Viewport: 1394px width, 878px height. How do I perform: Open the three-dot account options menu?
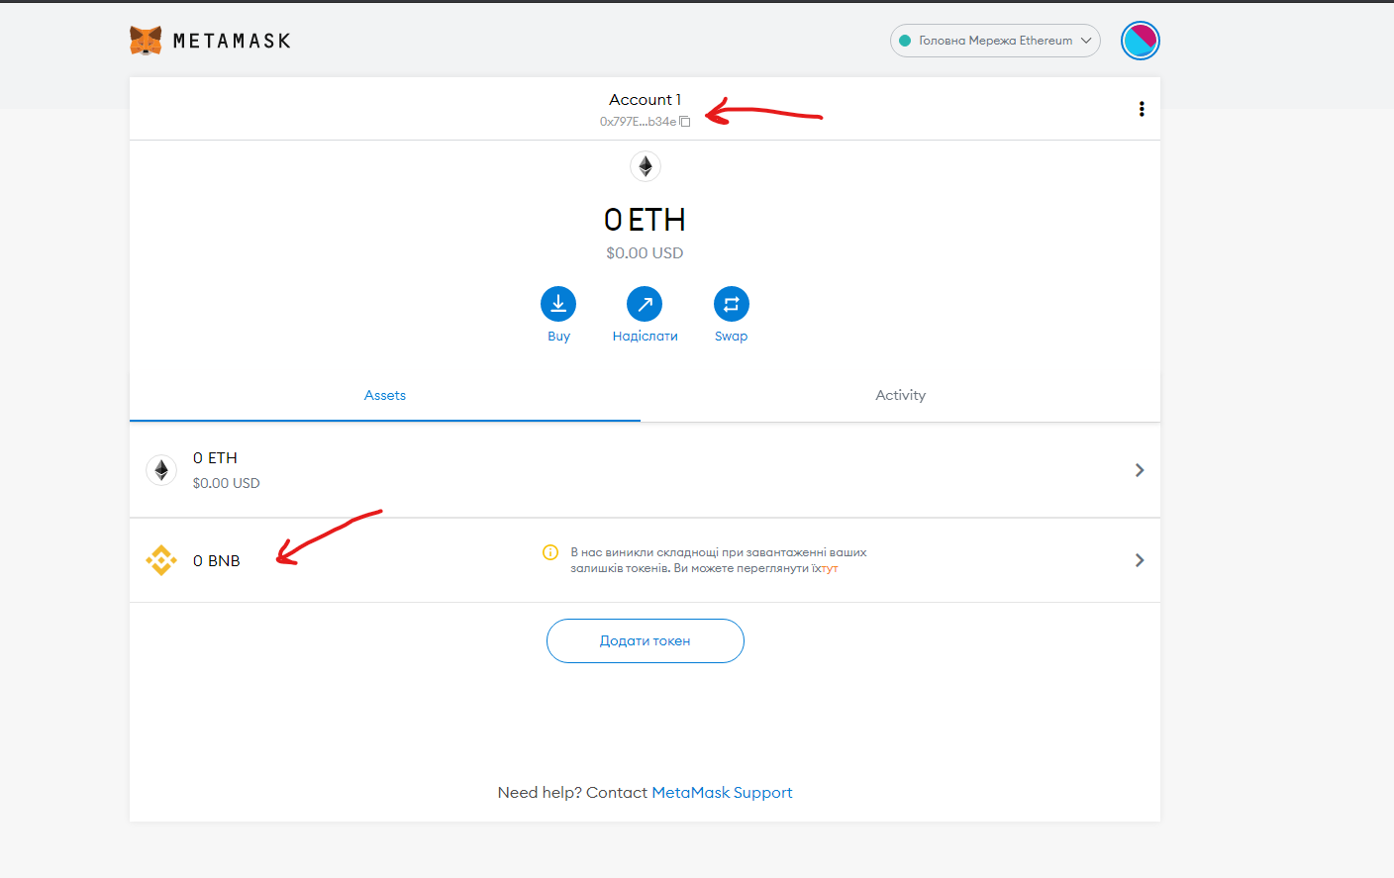click(1142, 109)
